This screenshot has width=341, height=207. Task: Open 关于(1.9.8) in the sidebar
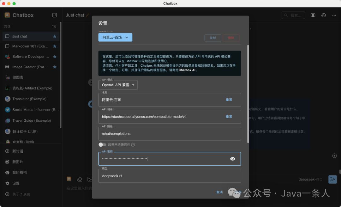(x=31, y=194)
